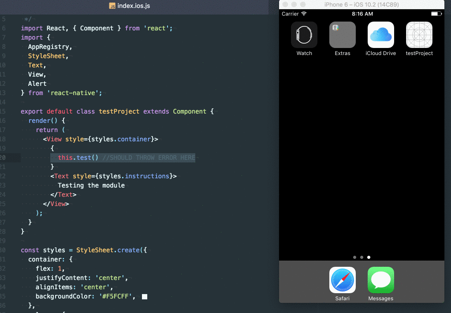Click the battery indicator icon
The image size is (451, 313).
[x=436, y=14]
